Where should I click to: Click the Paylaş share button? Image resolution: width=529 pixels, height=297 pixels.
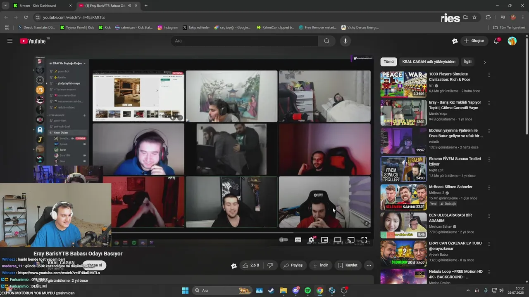click(293, 265)
